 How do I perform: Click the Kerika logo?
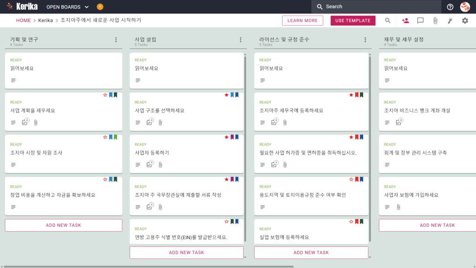coord(22,7)
